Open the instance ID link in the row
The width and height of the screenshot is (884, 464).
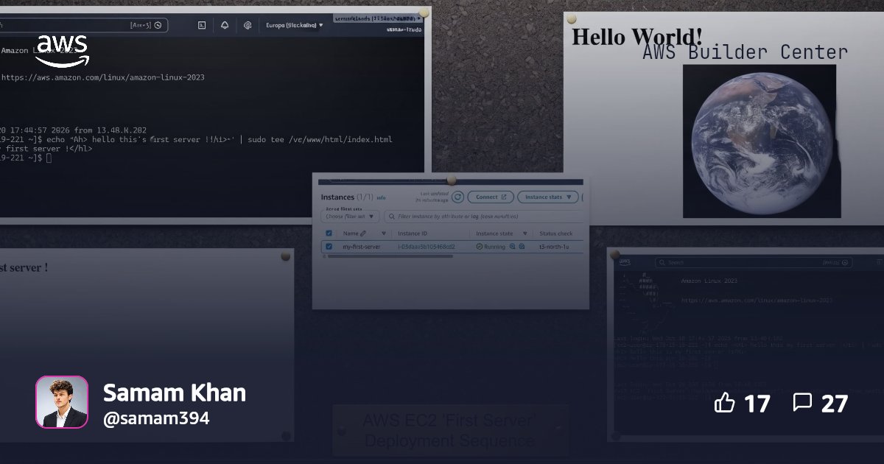[x=427, y=247]
